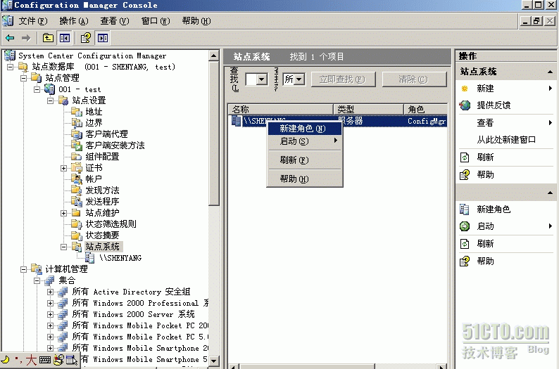Collapse the 站点系统 actions section
Screen dimensions: 559x369
[x=550, y=72]
